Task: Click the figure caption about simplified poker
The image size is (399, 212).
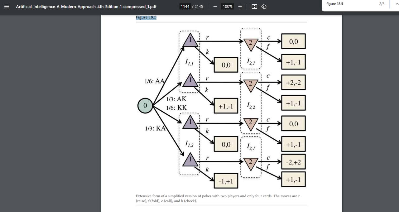Action: point(217,198)
